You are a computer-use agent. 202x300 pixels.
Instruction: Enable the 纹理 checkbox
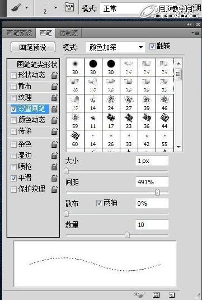(x=13, y=98)
